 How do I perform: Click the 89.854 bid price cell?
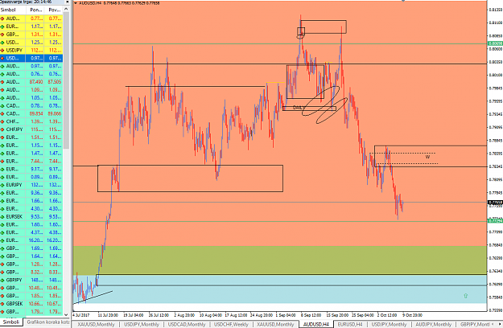36,113
